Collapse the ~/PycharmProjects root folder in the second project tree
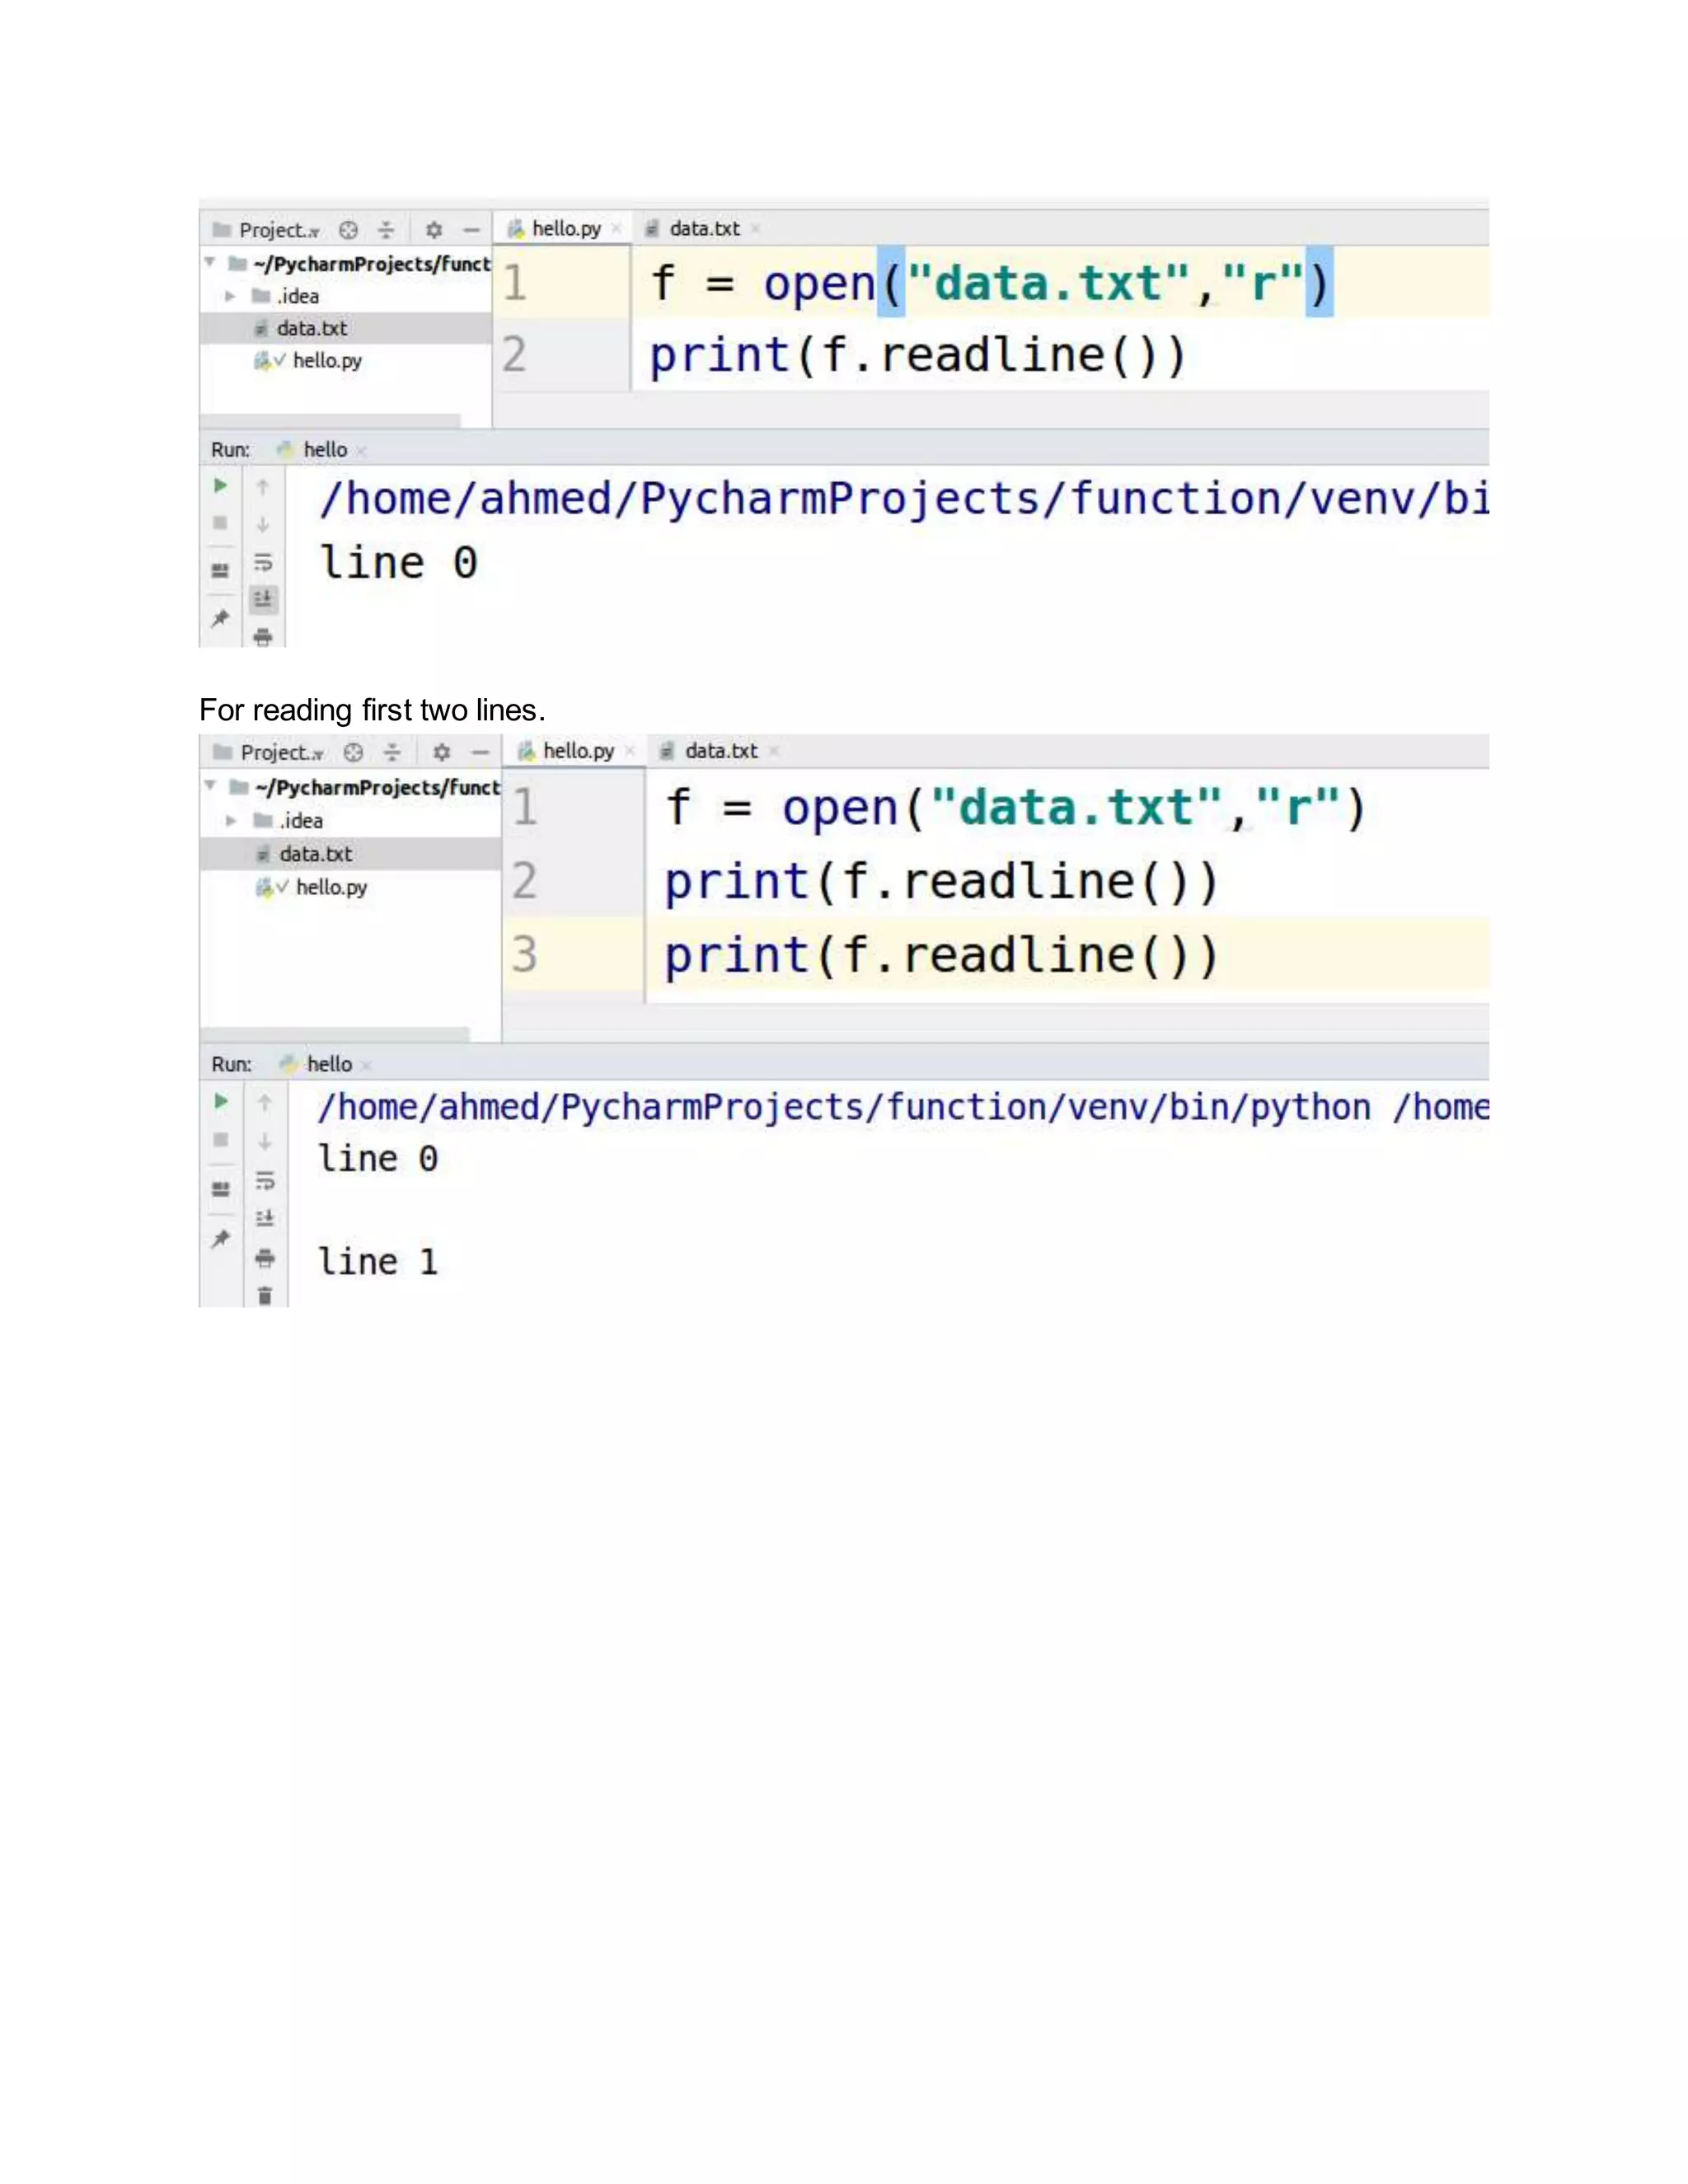 (x=211, y=786)
